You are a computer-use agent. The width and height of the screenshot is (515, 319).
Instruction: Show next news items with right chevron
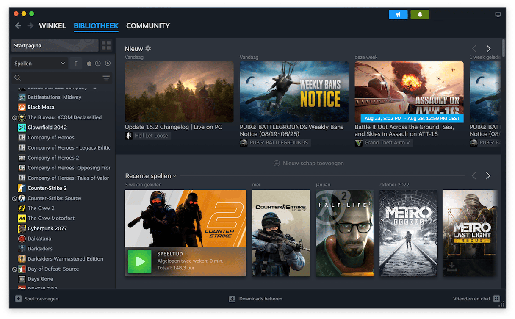[488, 49]
